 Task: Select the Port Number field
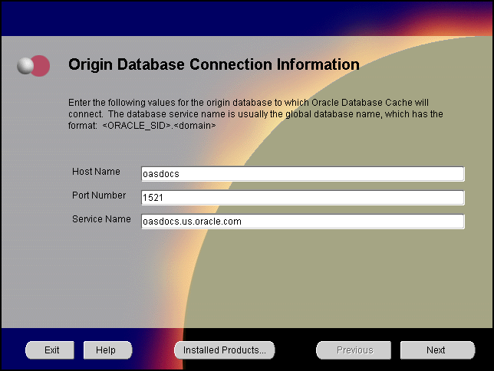pos(302,198)
